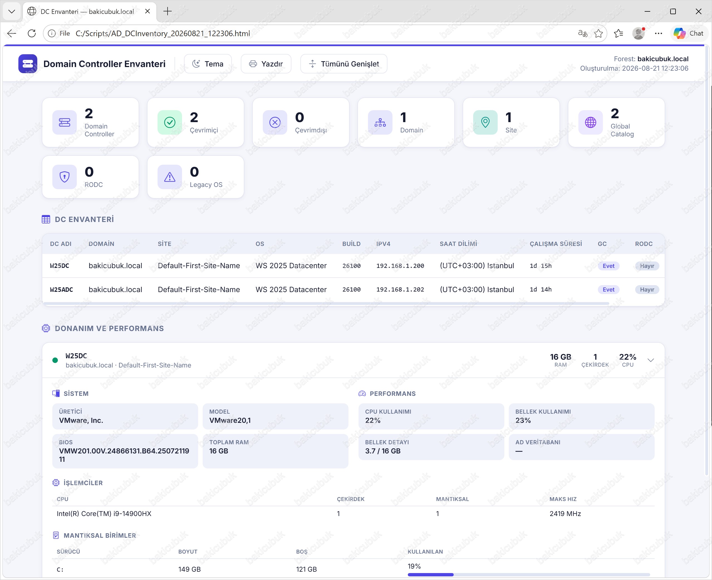Image resolution: width=712 pixels, height=580 pixels.
Task: Click the address bar URL field
Action: [x=321, y=33]
